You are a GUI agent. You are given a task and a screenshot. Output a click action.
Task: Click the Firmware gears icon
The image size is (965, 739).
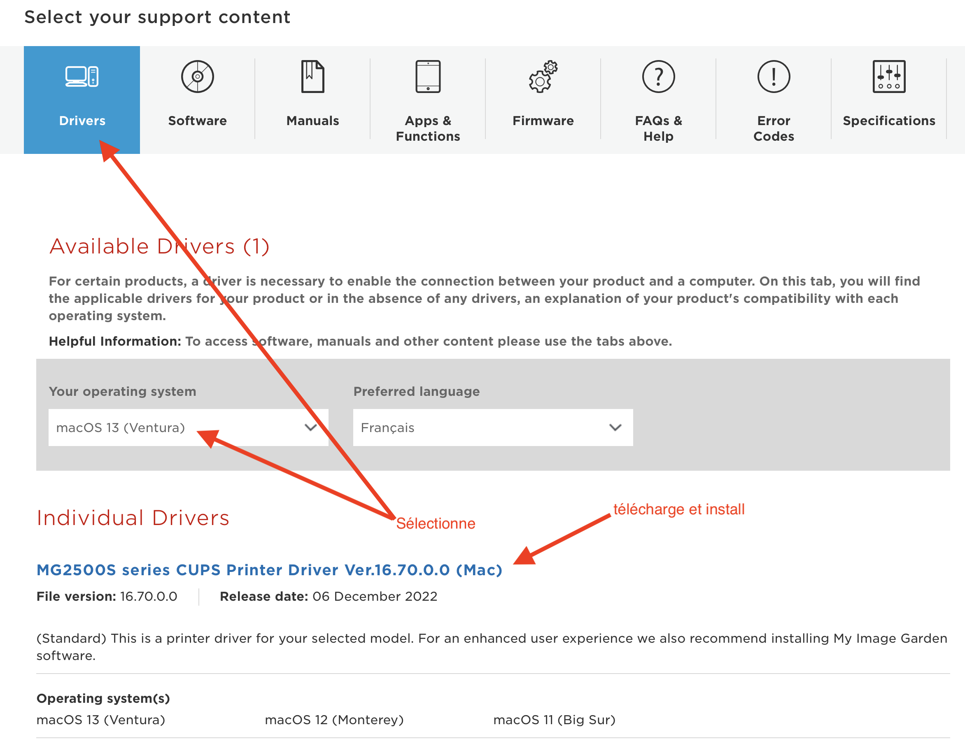point(543,77)
